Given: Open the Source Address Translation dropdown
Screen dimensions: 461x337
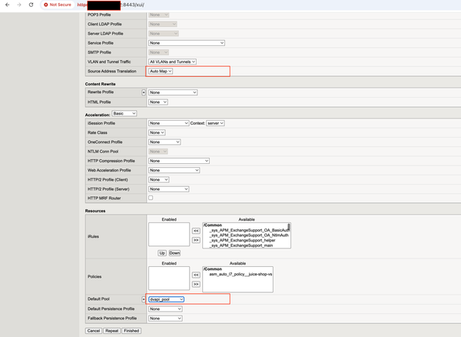Looking at the screenshot, I should pos(161,72).
